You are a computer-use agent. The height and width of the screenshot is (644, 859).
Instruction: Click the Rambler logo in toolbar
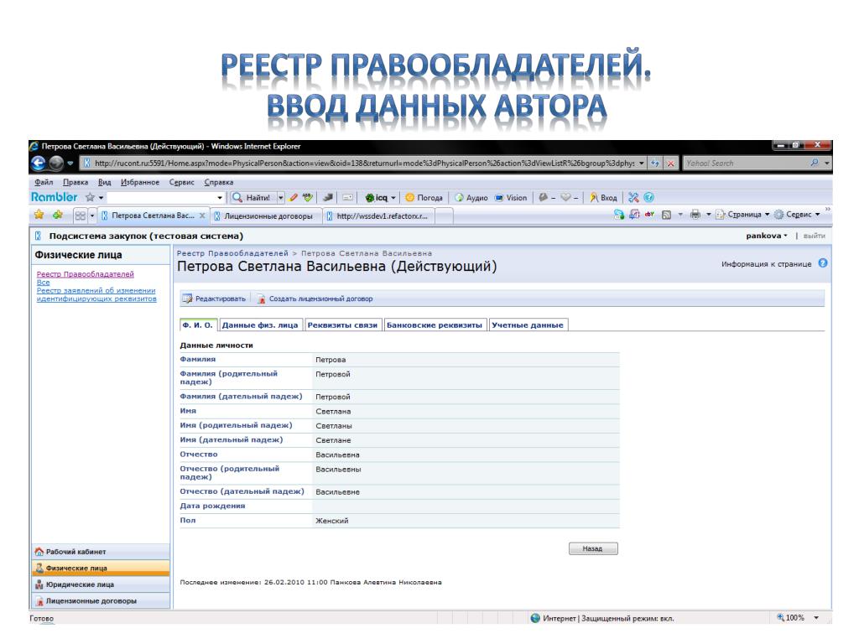pos(54,197)
